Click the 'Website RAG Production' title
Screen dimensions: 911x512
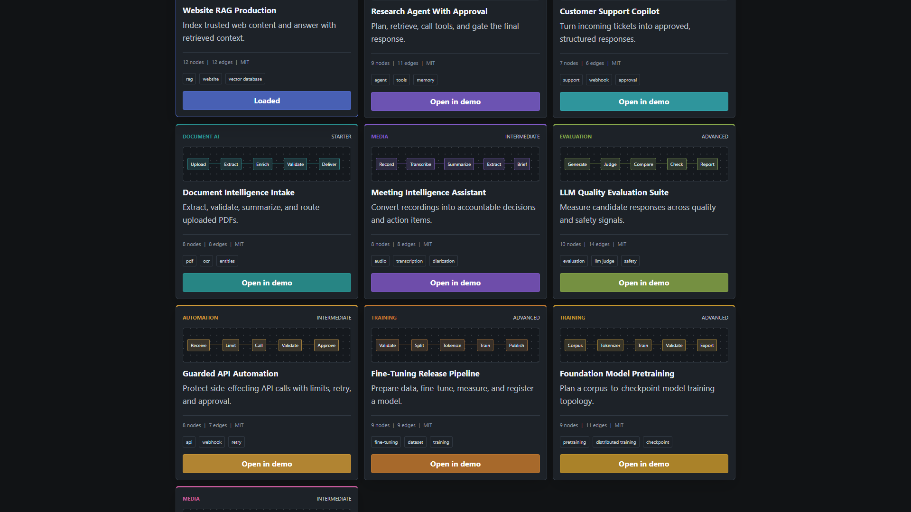point(229,10)
